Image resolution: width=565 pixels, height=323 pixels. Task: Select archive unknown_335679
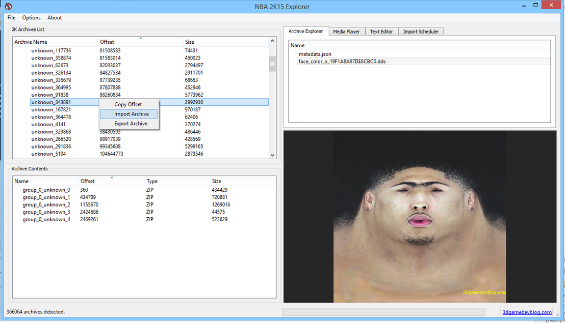pyautogui.click(x=51, y=80)
